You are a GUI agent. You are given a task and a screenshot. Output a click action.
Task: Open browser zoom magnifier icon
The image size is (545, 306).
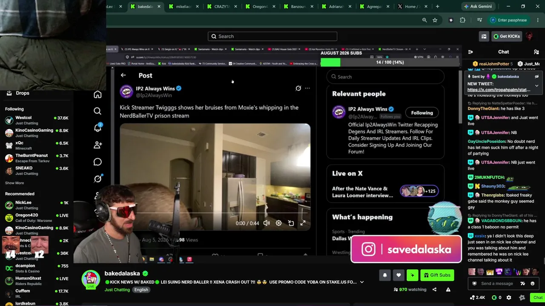[425, 20]
